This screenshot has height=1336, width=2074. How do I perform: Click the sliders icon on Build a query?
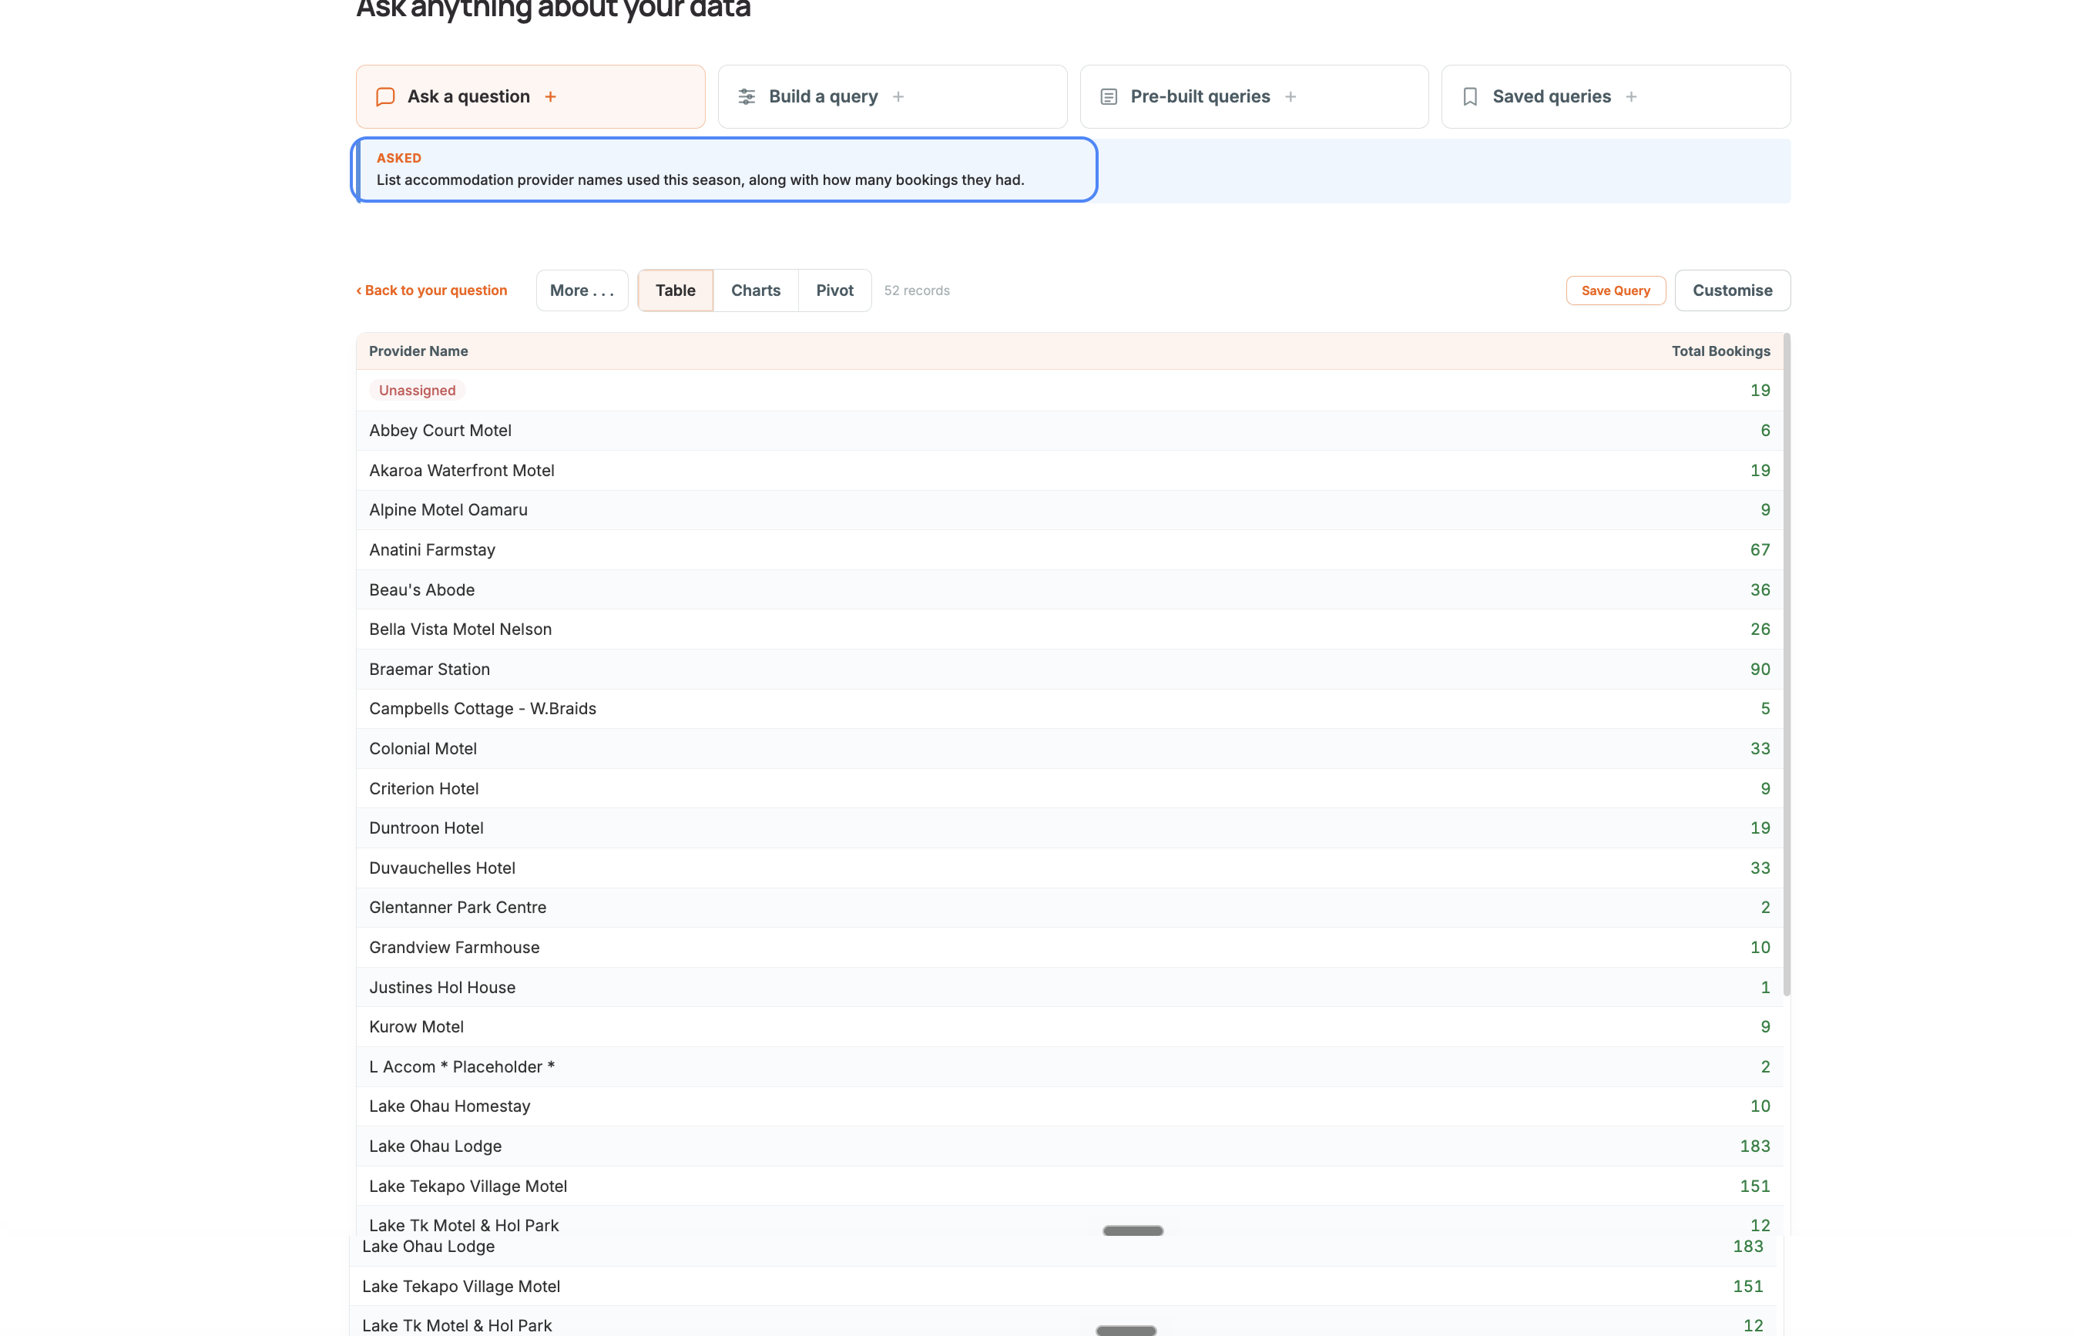coord(747,96)
